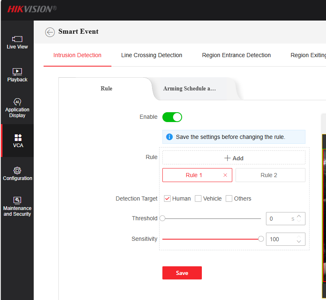Decrease Threshold with the down arrow

point(299,221)
